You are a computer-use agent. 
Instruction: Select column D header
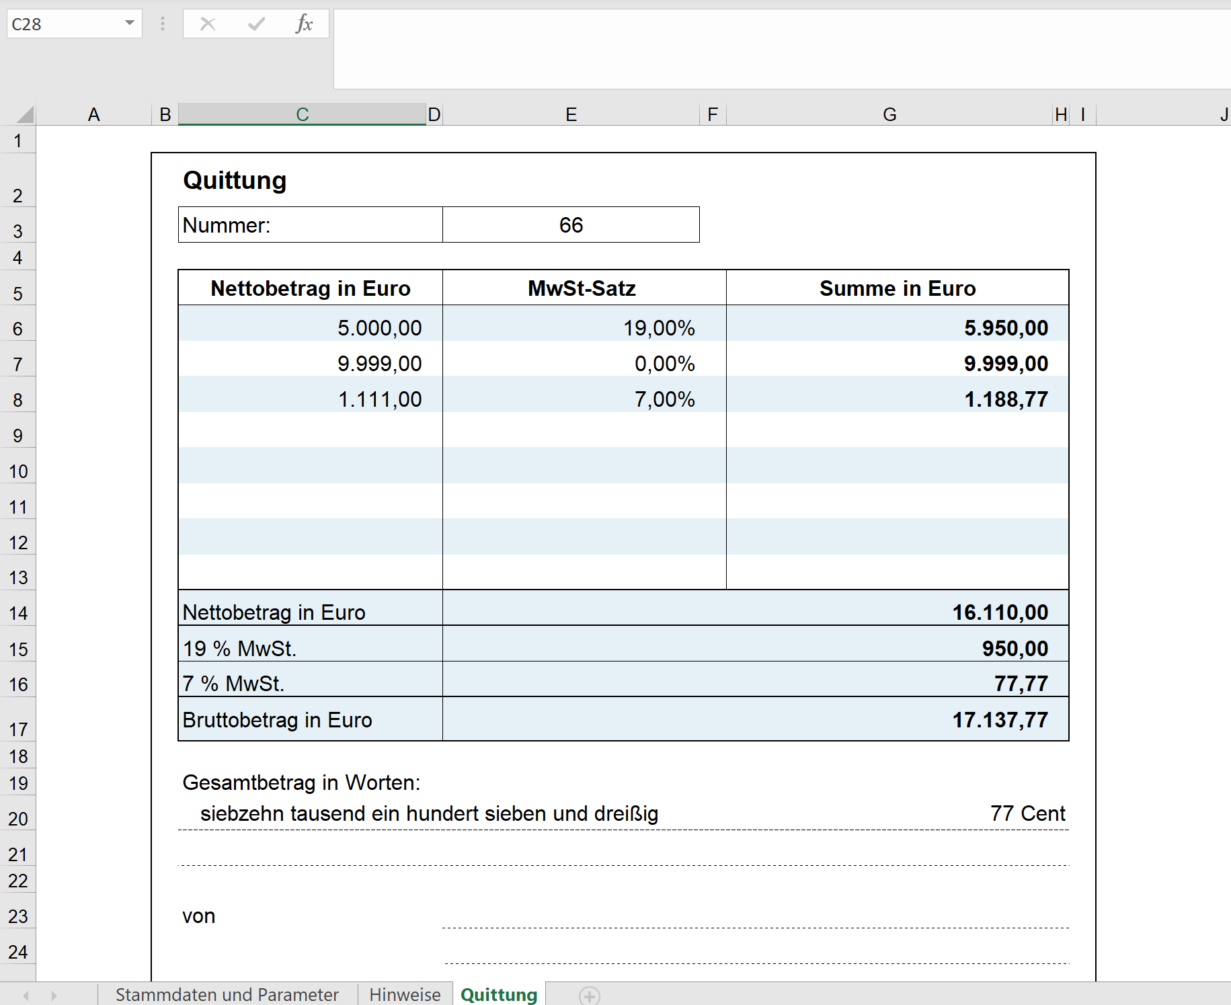pos(434,114)
